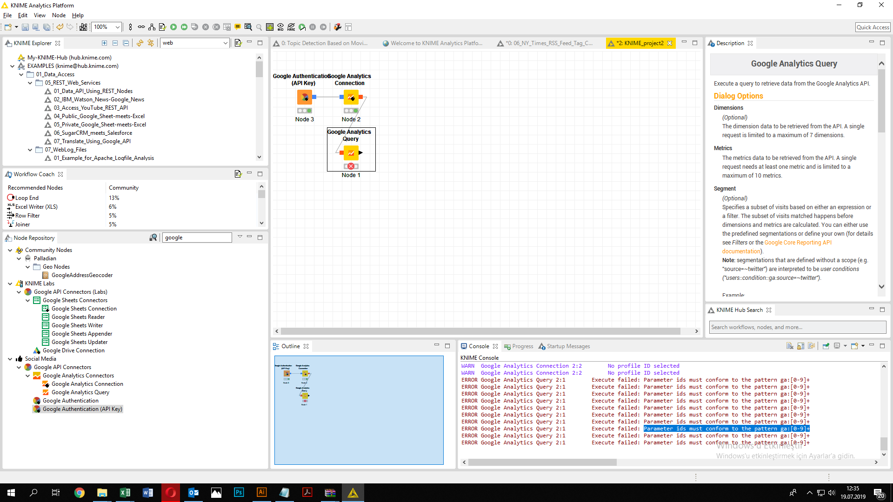This screenshot has width=893, height=502.
Task: Switch to the Topic Detection workflow tab
Action: coord(321,43)
